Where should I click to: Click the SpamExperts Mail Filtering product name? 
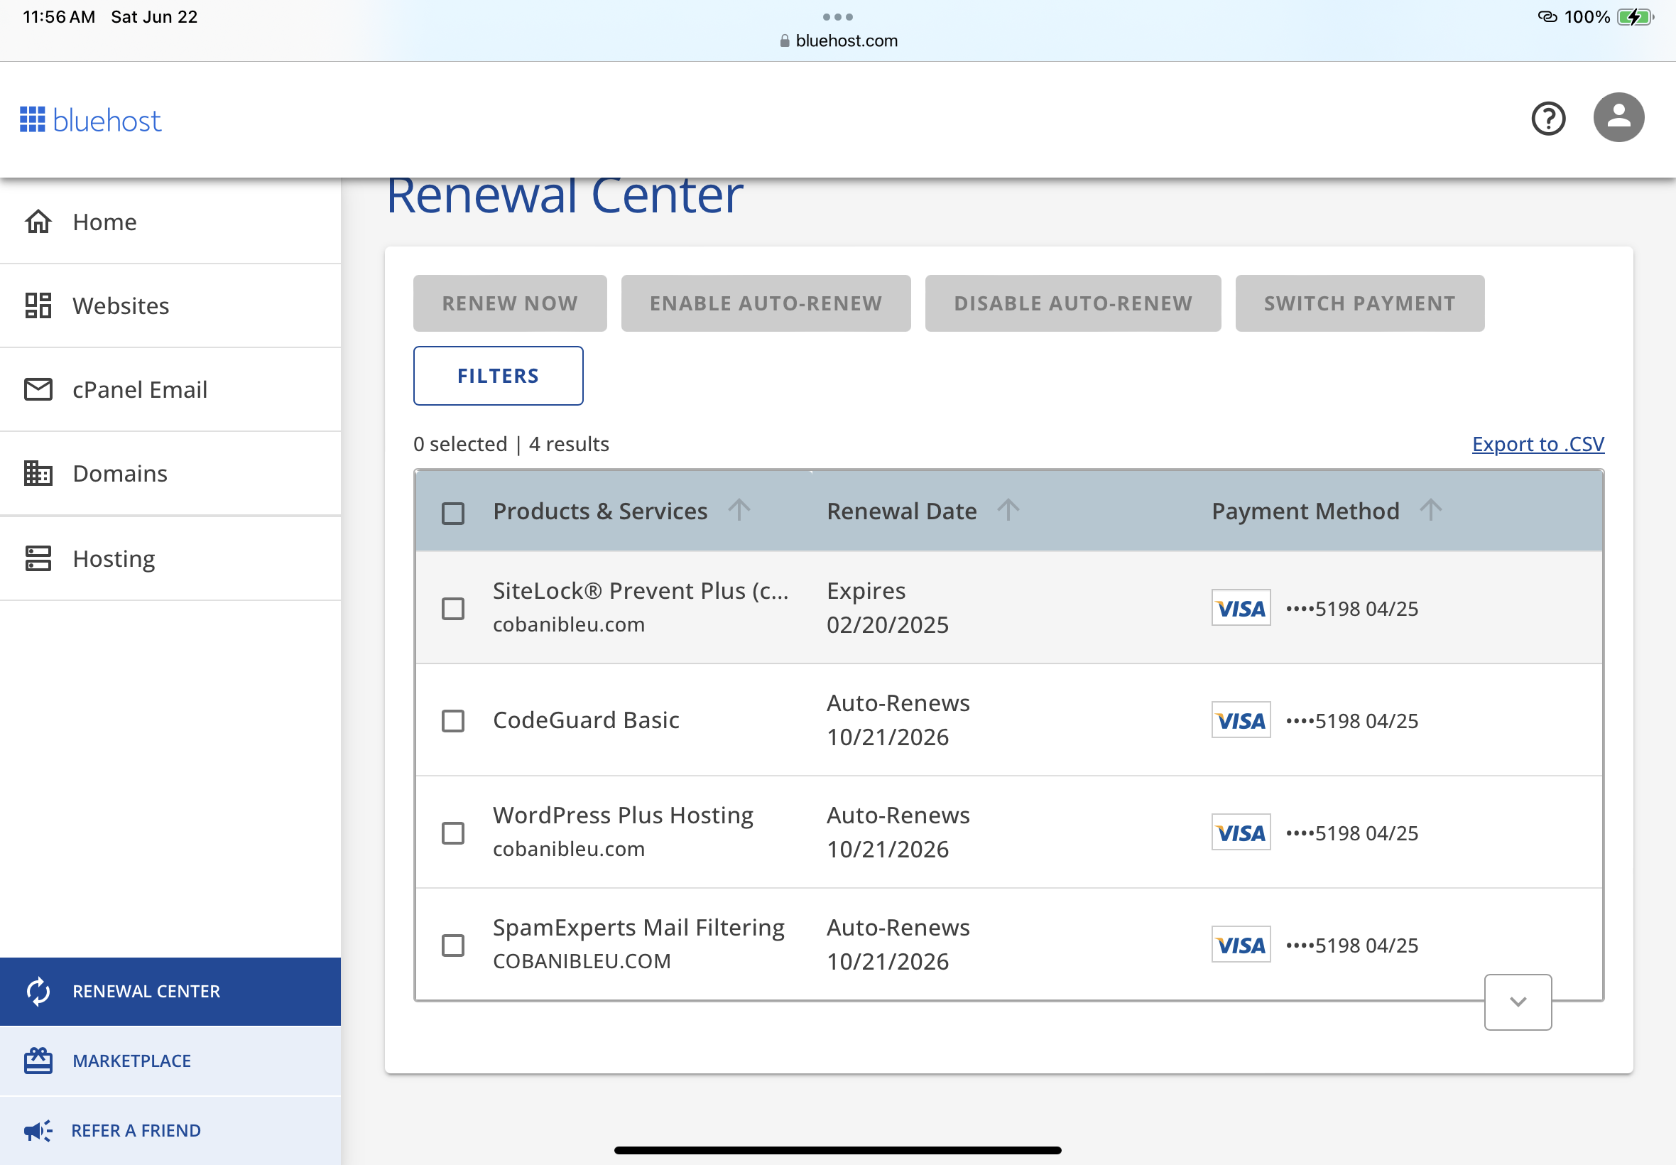point(638,928)
